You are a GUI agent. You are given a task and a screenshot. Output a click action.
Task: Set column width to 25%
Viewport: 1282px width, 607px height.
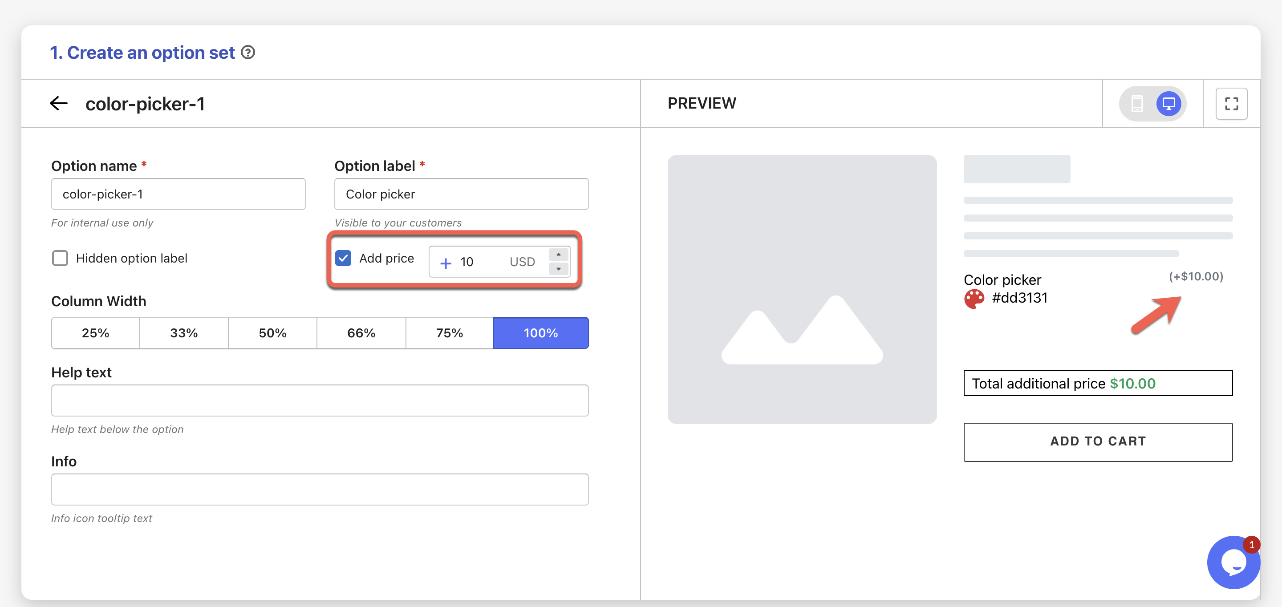tap(95, 333)
